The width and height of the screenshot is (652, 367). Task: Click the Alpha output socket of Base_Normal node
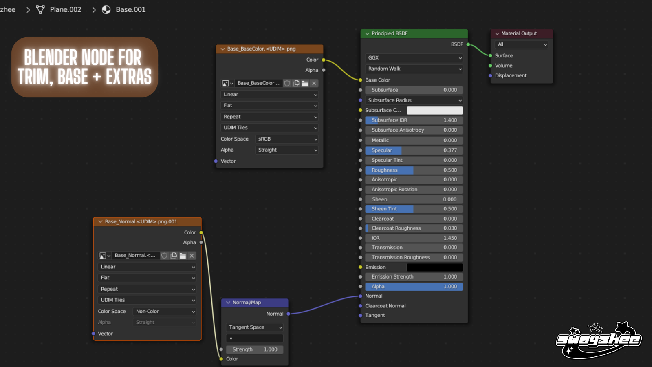pyautogui.click(x=201, y=243)
